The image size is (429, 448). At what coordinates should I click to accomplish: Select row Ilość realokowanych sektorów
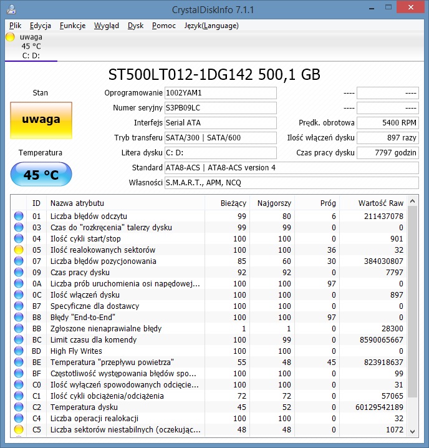tap(209, 250)
